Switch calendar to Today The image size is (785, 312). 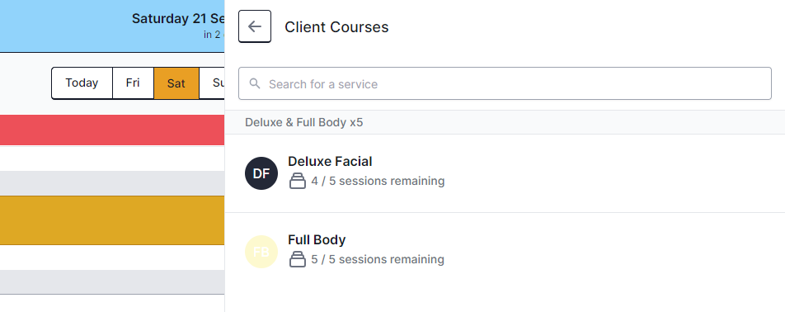pos(82,83)
